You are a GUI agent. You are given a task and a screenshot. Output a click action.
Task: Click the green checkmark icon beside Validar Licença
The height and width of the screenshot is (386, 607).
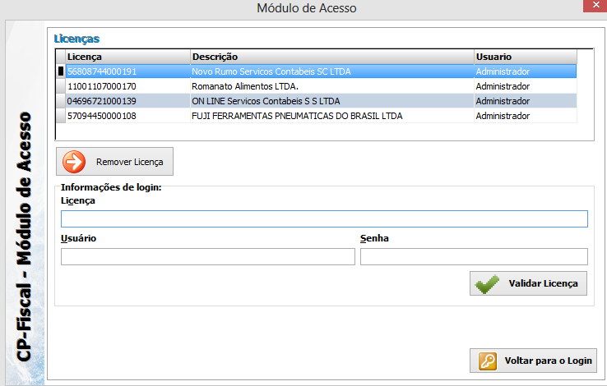487,284
